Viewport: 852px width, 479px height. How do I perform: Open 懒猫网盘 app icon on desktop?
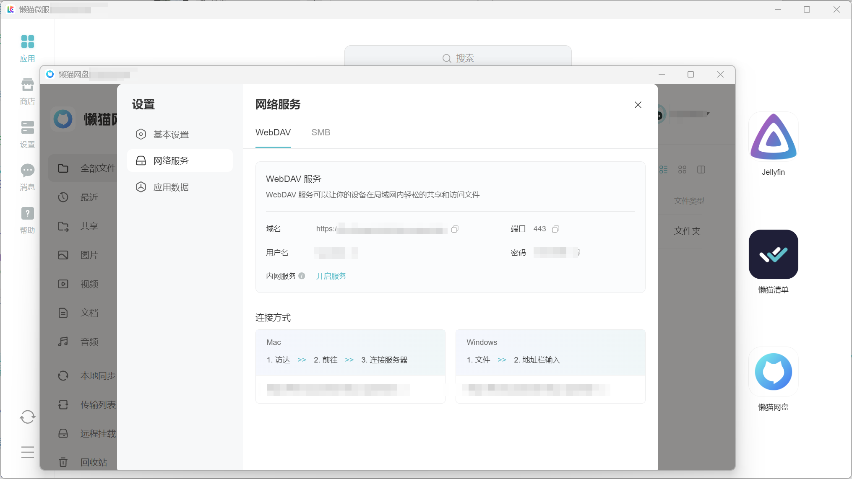pos(773,372)
